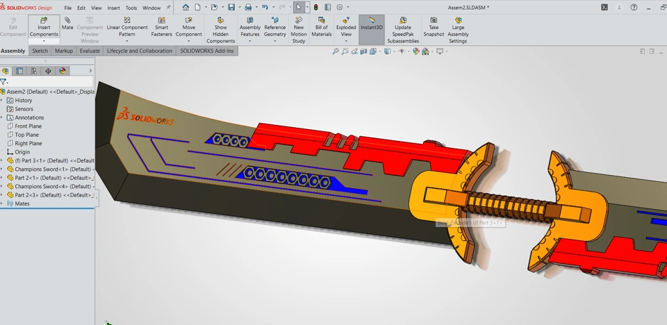Open Bill of Materials tool
The image size is (667, 325).
click(x=322, y=27)
